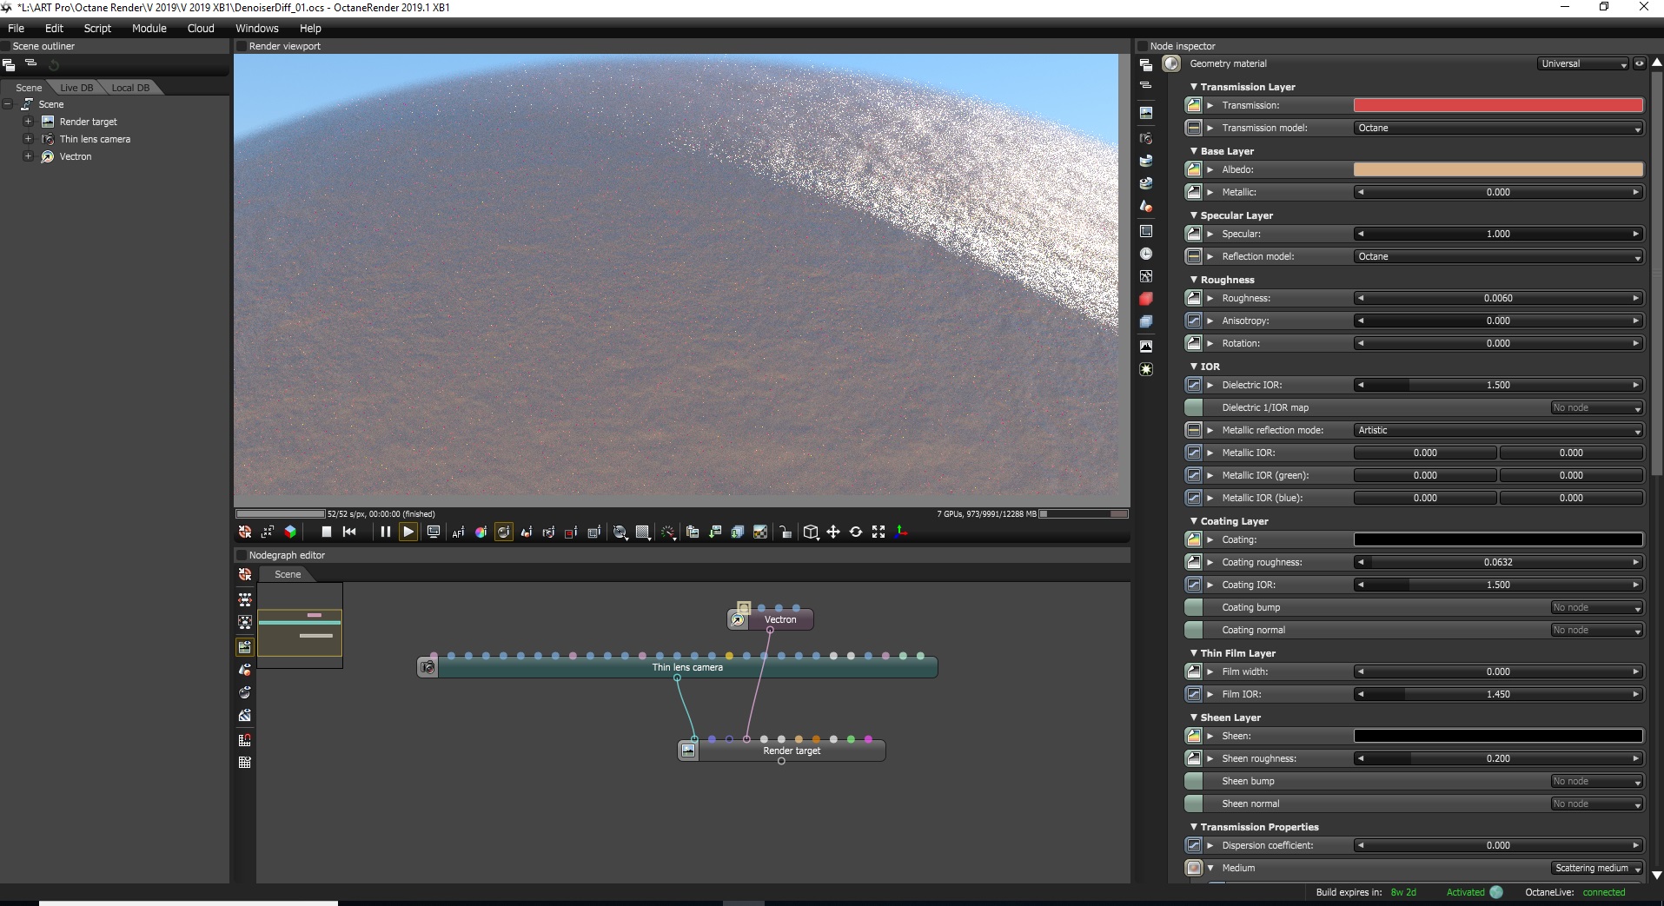Open the Metallic reflection mode dropdown
Image resolution: width=1664 pixels, height=906 pixels.
[1498, 430]
